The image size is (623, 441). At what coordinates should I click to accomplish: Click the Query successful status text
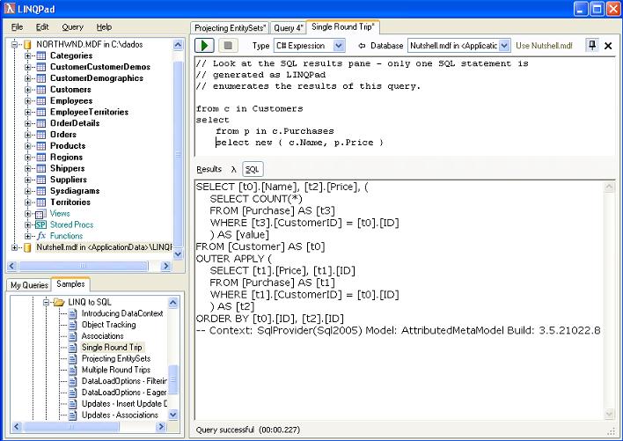[248, 430]
